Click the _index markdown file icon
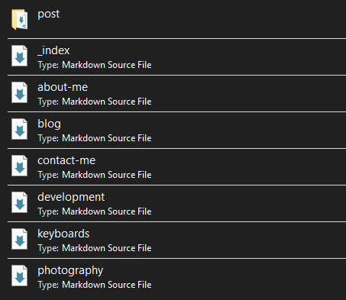Viewport: 346px width, 300px height. [x=20, y=56]
